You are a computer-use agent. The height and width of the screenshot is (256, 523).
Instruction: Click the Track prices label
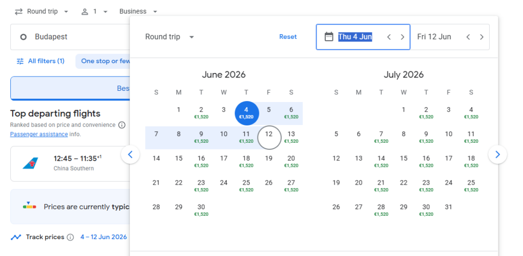[45, 237]
